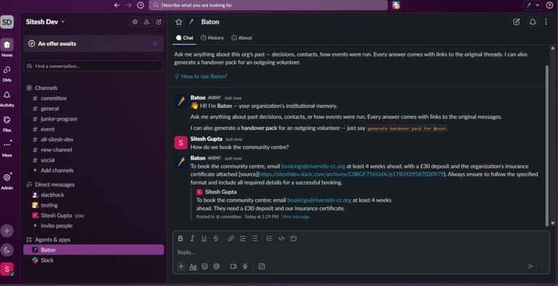Viewport: 558px width, 286px height.
Task: Open DMs in the left rail
Action: pyautogui.click(x=7, y=73)
